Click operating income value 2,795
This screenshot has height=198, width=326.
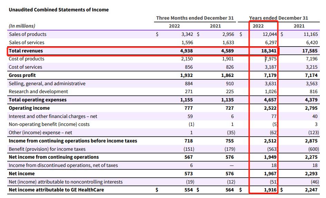point(311,108)
